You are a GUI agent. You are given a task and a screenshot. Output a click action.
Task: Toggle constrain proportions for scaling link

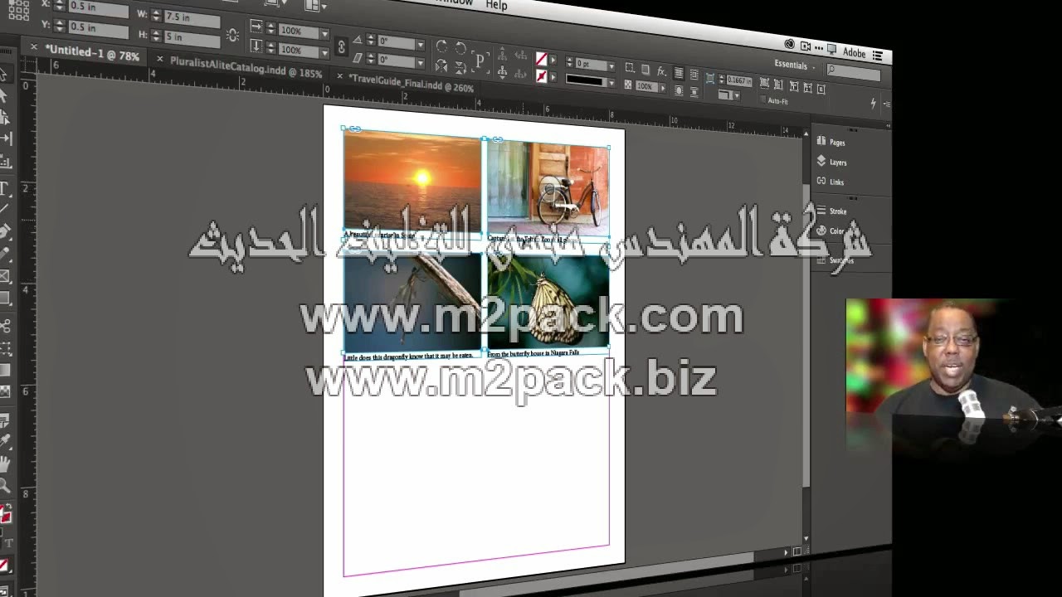point(341,47)
